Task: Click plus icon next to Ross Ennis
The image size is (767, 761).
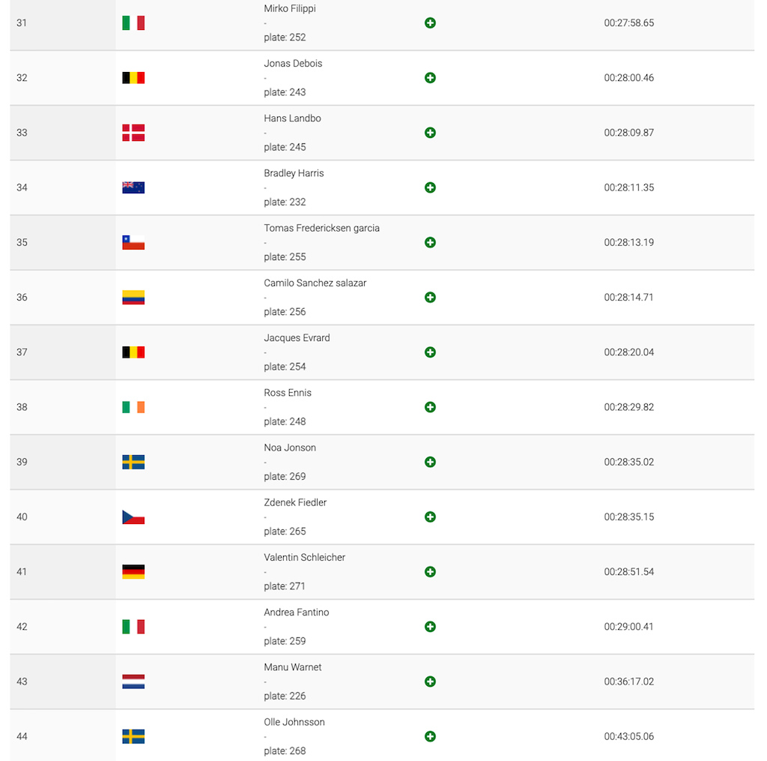Action: (x=430, y=407)
